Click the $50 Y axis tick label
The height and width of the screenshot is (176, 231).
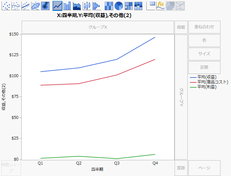[15, 118]
